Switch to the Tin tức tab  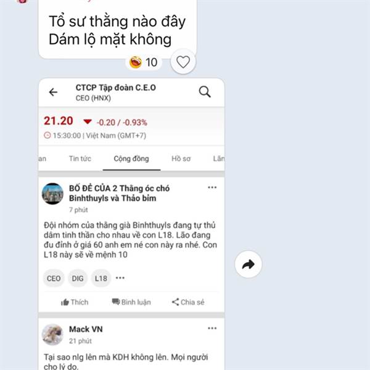point(80,158)
